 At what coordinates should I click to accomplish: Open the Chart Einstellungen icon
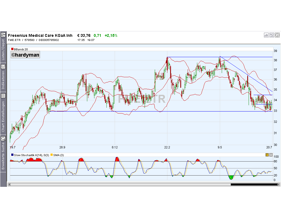click(x=3, y=96)
